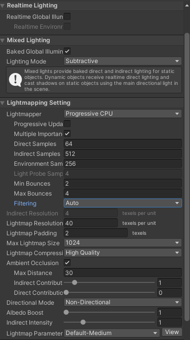Click the Max Bounces field
190x340 pixels.
click(x=123, y=194)
